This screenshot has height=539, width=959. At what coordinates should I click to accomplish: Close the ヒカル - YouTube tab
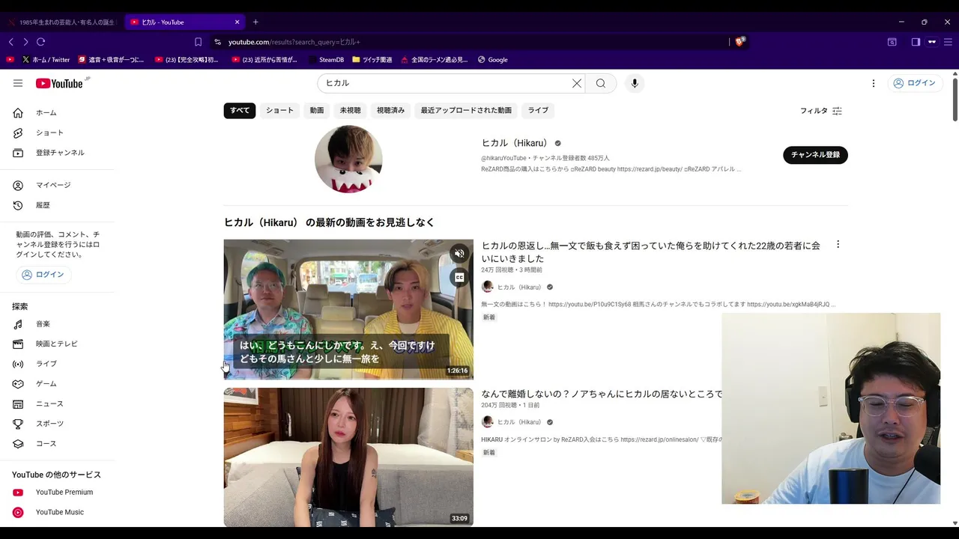point(238,22)
